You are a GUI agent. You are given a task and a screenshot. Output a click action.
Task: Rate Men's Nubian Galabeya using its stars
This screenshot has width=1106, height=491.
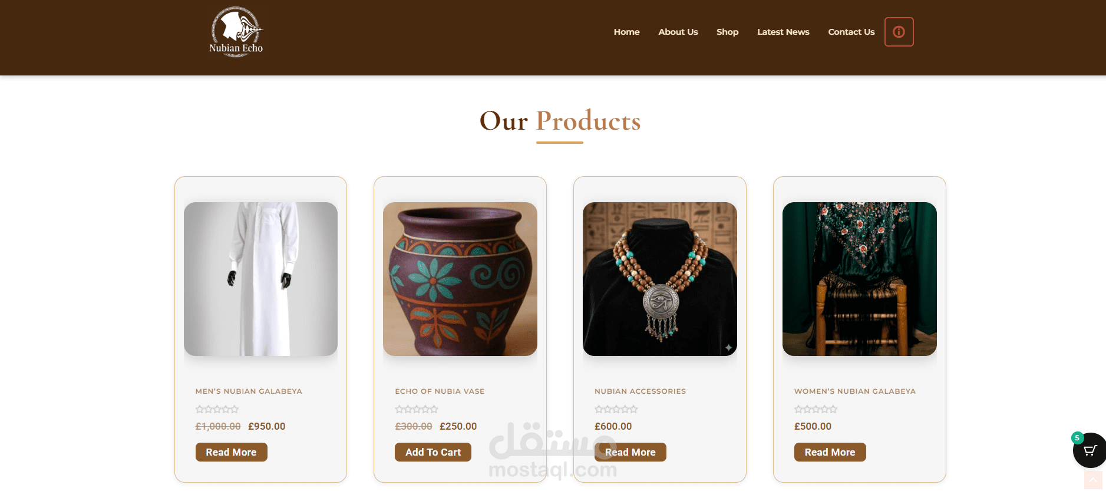[217, 409]
